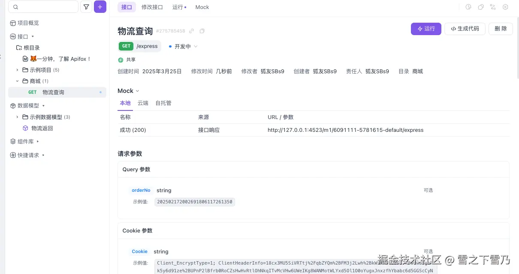Collapse the Mock section chevron
The height and width of the screenshot is (274, 519).
[137, 91]
